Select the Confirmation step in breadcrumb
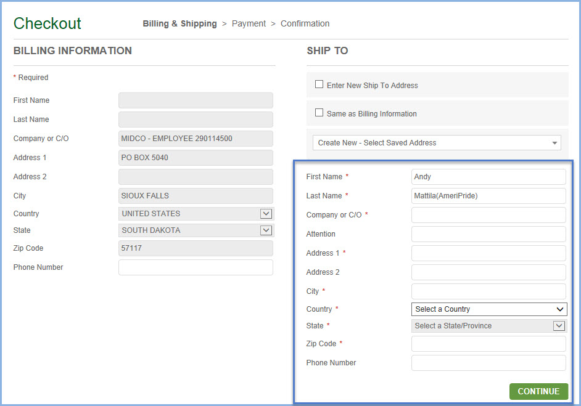Screen dimensions: 581x406 (x=305, y=23)
